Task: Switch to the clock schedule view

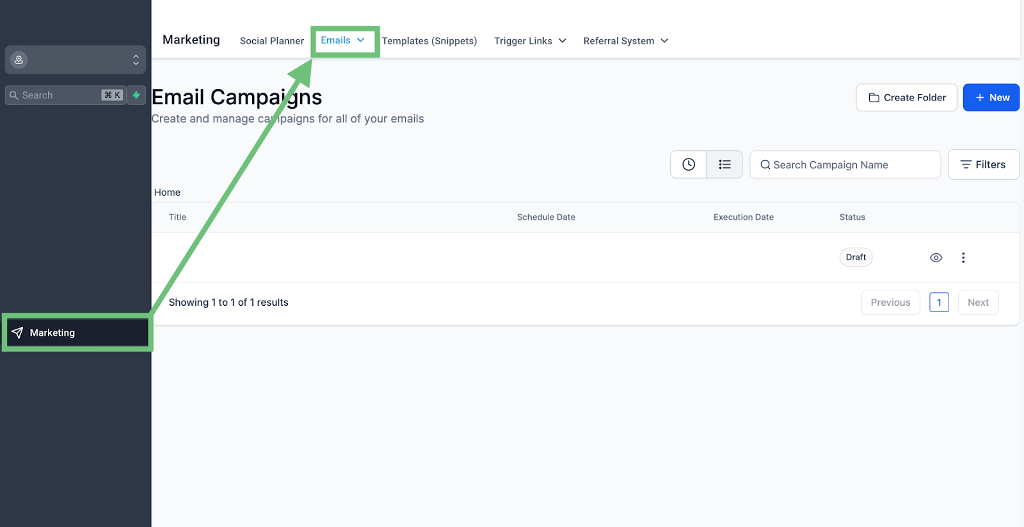Action: coord(689,164)
